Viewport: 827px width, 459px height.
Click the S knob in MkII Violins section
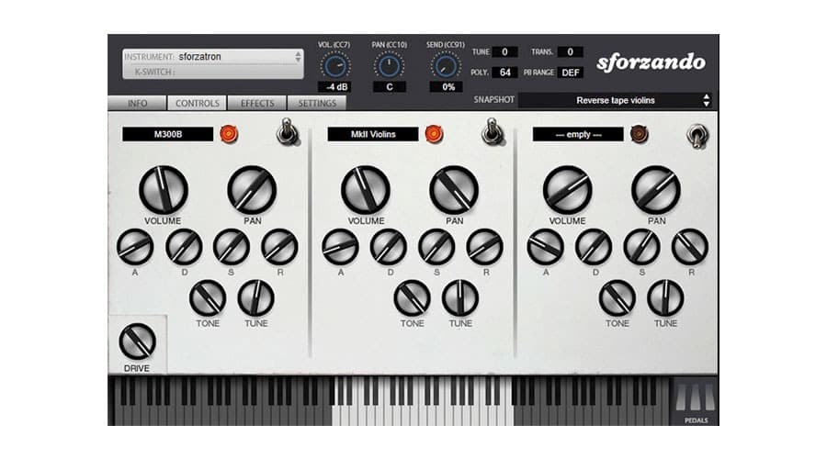coord(436,247)
